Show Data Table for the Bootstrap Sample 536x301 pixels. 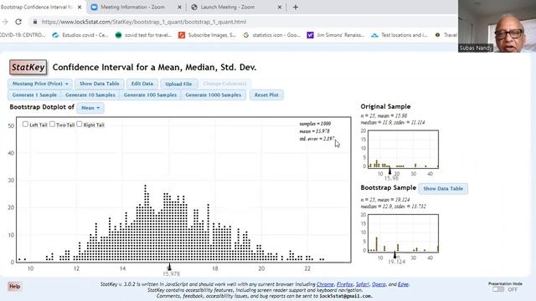(x=443, y=188)
